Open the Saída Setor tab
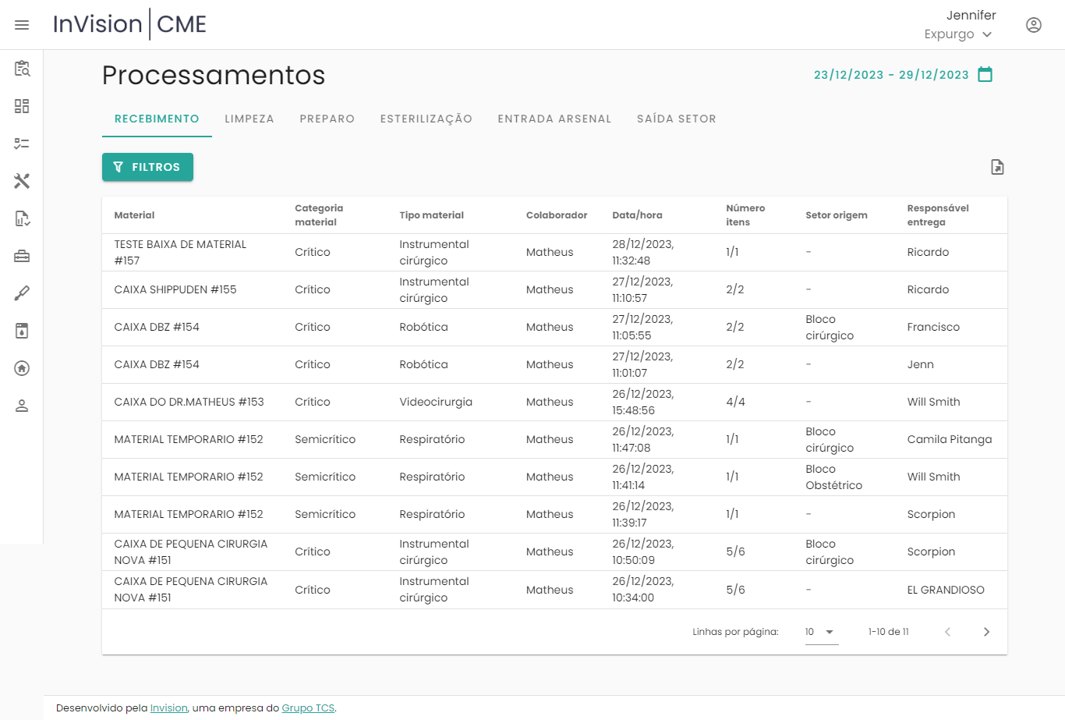 (x=676, y=119)
